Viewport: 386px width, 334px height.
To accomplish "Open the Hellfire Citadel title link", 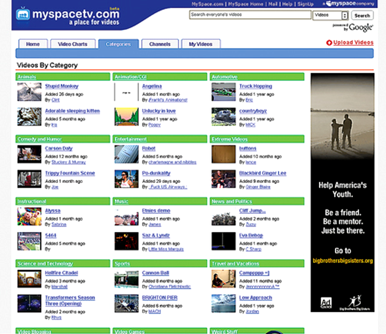I will (62, 273).
